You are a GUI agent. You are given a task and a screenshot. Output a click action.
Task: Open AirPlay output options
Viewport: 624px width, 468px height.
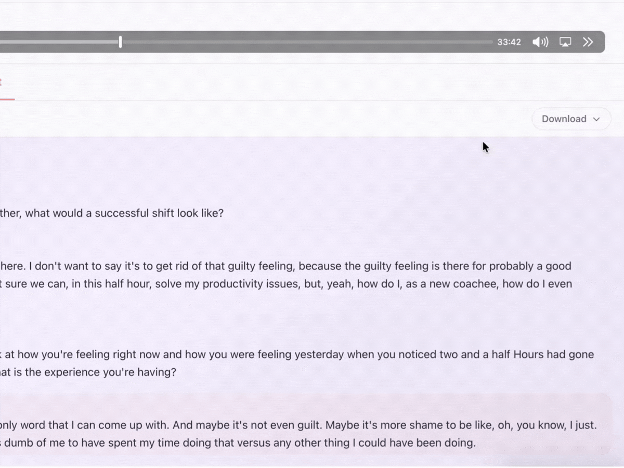coord(565,42)
